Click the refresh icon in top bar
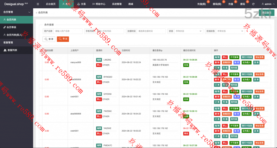 coord(253,4)
